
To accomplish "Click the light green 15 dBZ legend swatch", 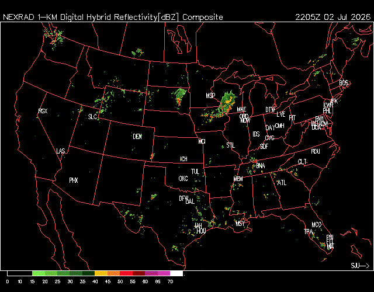I will click(39, 273).
